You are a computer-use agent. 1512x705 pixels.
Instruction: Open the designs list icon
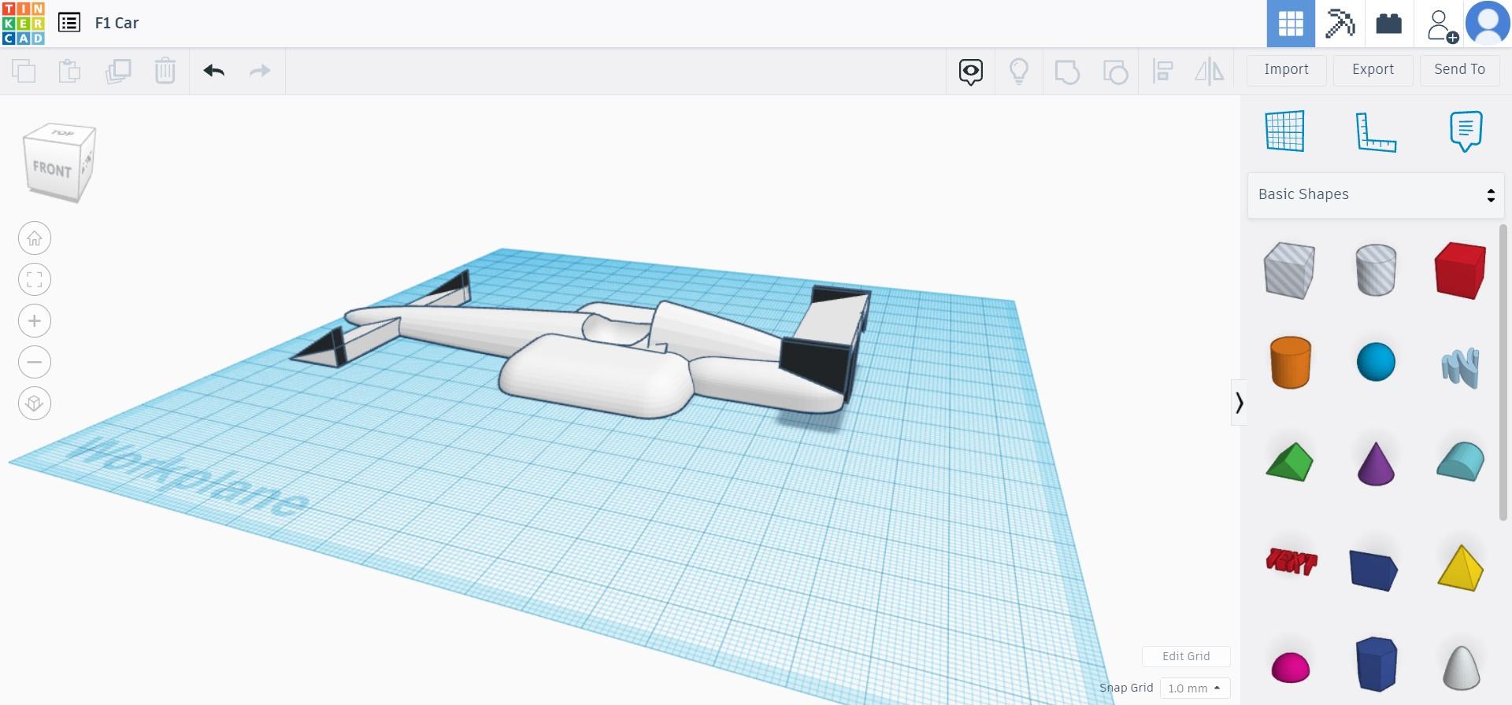pos(69,23)
